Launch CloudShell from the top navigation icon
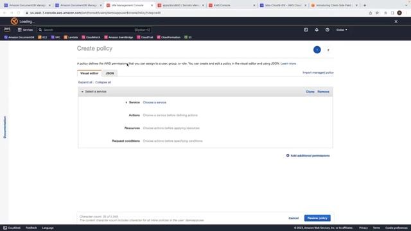Image resolution: width=411 pixels, height=231 pixels. pyautogui.click(x=306, y=30)
